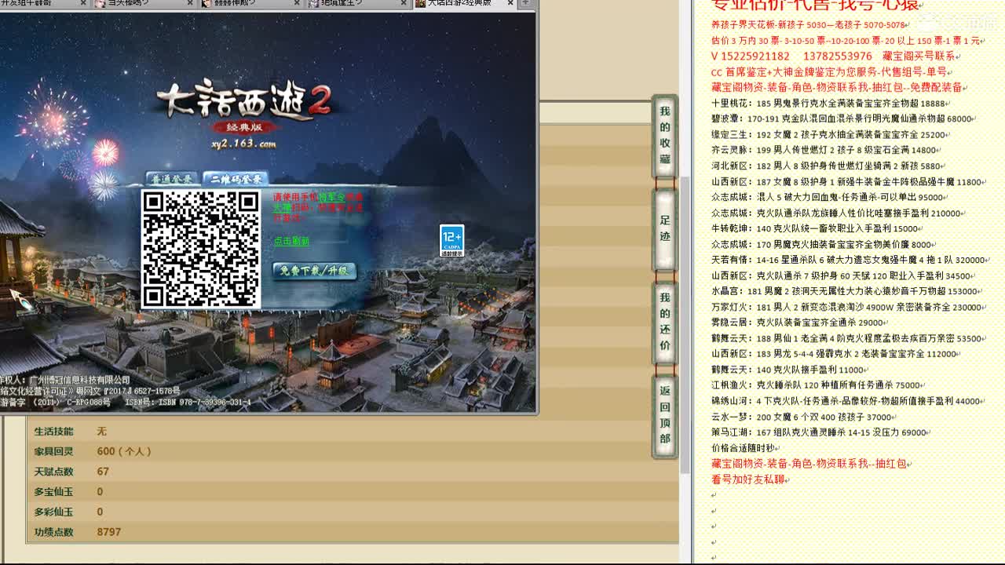Screen dimensions: 1005x565
Task: Open the 足迹 side button
Action: point(665,229)
